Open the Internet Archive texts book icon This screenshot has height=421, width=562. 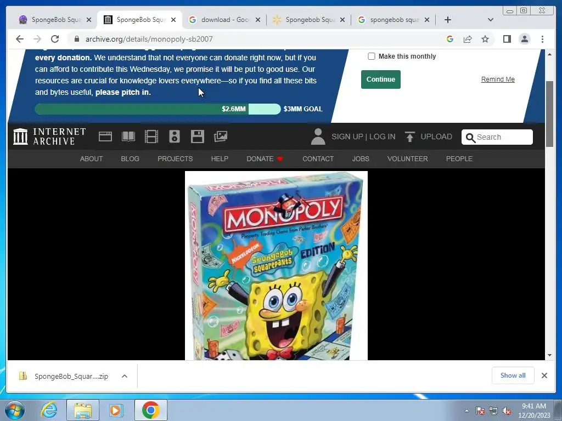pos(128,136)
